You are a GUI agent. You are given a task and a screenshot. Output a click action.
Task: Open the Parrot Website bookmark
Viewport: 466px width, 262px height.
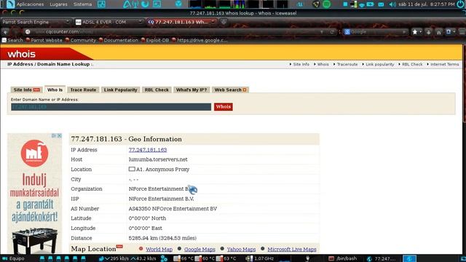(x=44, y=40)
